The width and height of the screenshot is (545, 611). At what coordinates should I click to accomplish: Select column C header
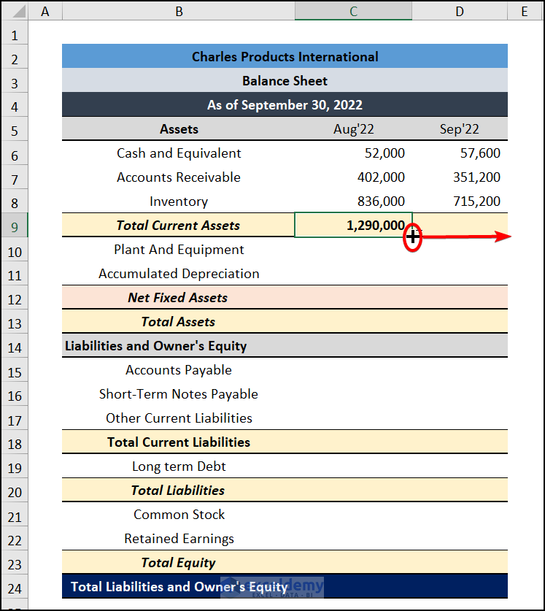pyautogui.click(x=353, y=11)
